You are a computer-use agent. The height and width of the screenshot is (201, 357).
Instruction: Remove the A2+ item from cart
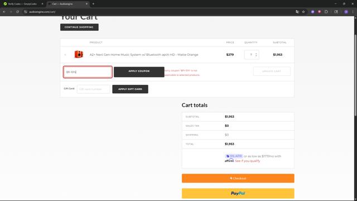pos(65,55)
